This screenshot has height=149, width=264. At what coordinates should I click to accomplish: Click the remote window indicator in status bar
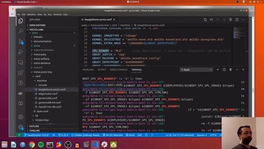pyautogui.click(x=19, y=135)
